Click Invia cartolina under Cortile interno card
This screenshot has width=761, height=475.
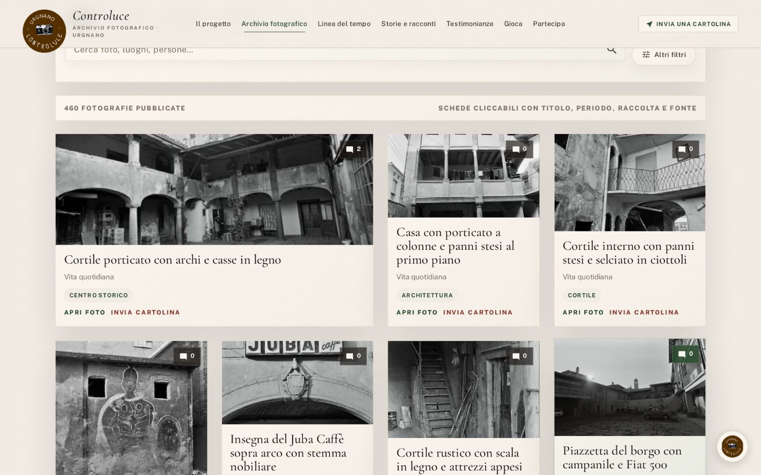click(644, 312)
